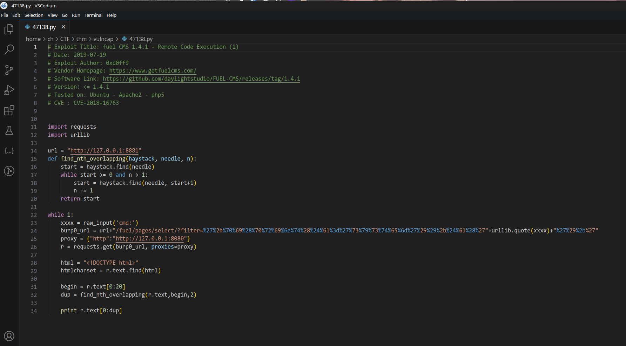Viewport: 626px width, 346px height.
Task: Click 'n -= 1' statement on line 19
Action: click(83, 191)
